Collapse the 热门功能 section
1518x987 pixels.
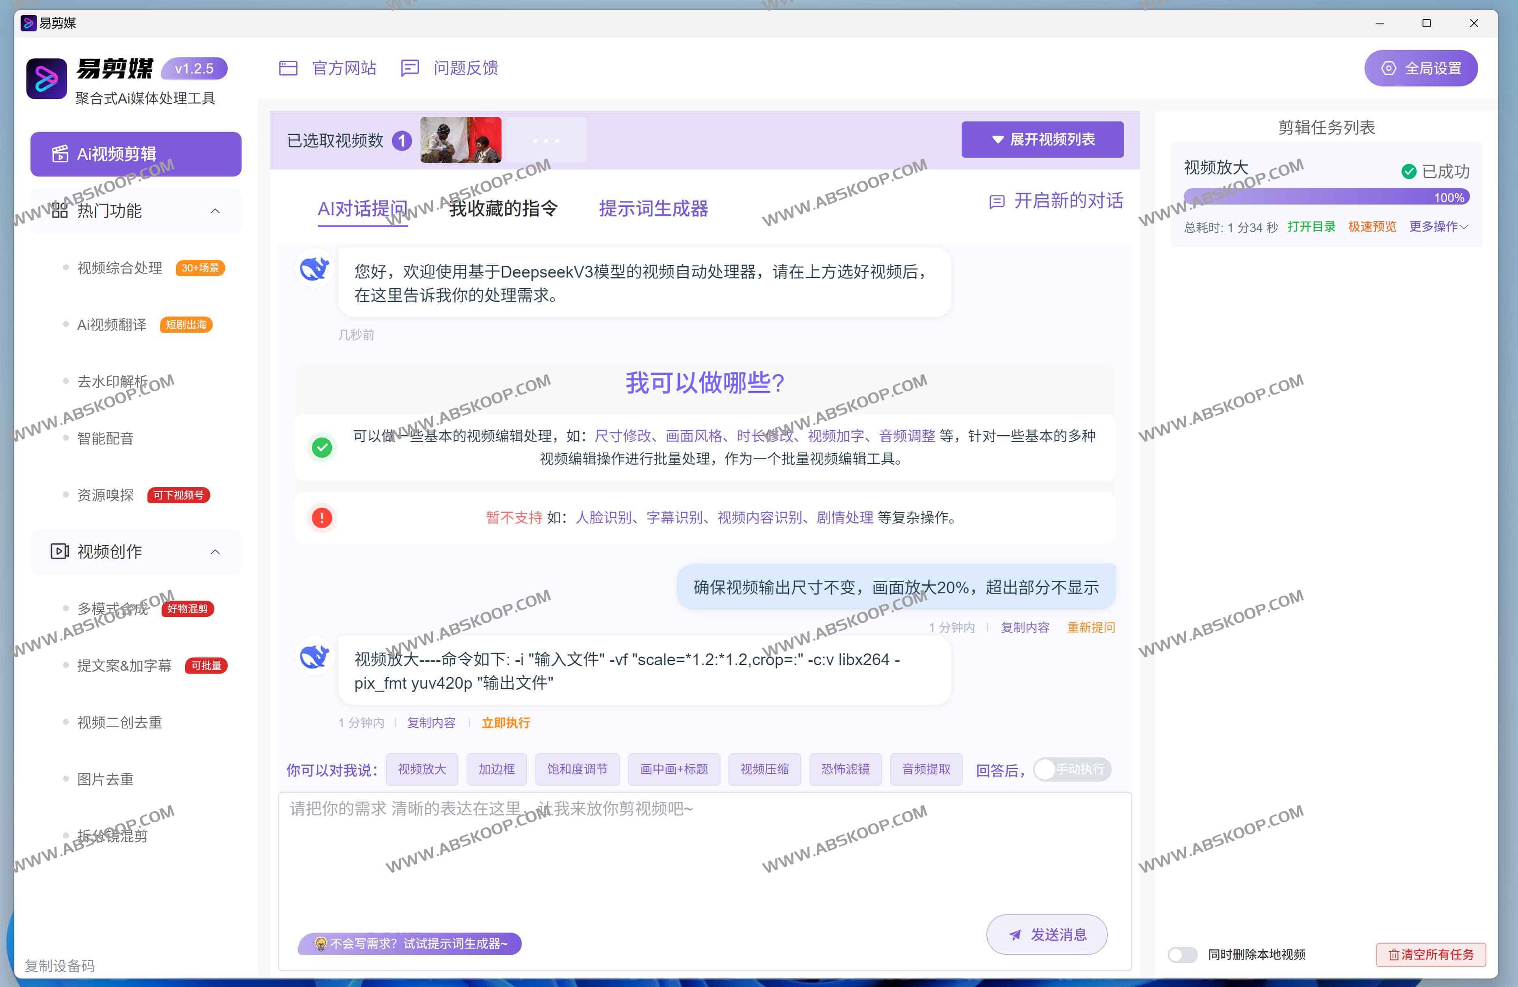(215, 211)
